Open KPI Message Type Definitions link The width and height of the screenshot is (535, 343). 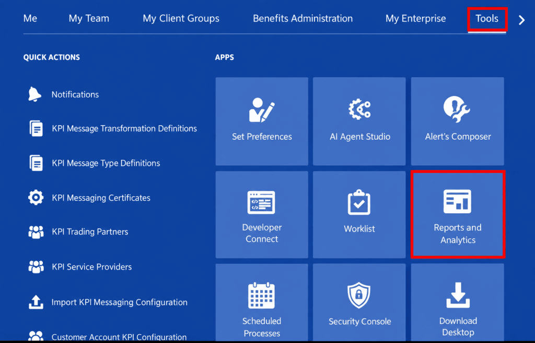[106, 163]
